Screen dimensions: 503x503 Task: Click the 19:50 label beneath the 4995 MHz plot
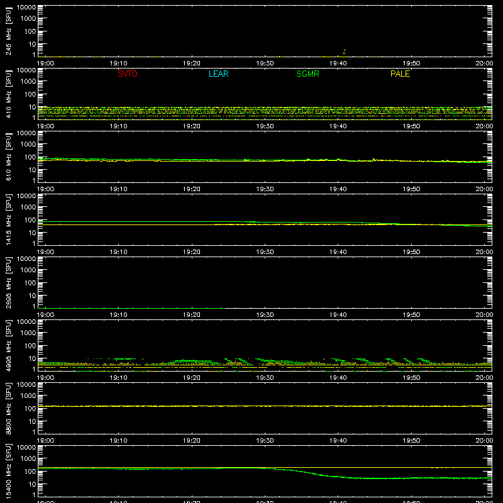coord(411,378)
